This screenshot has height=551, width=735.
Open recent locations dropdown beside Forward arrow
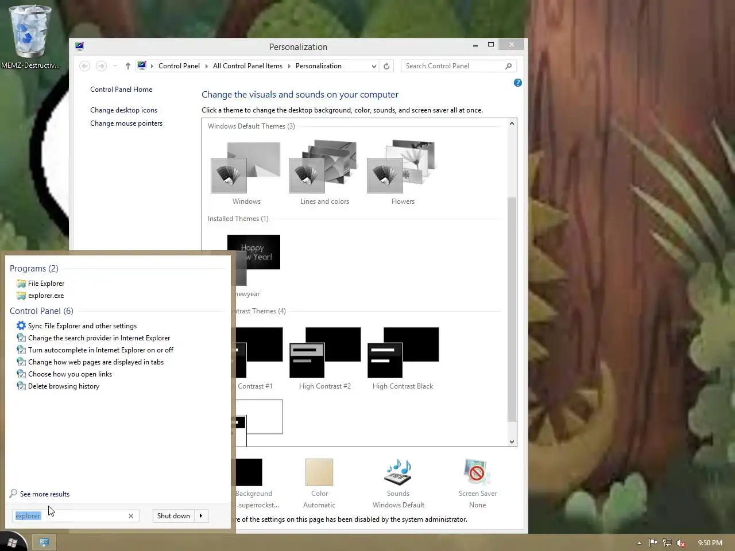point(115,66)
